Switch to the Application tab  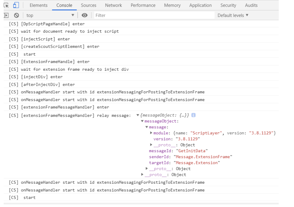click(200, 5)
